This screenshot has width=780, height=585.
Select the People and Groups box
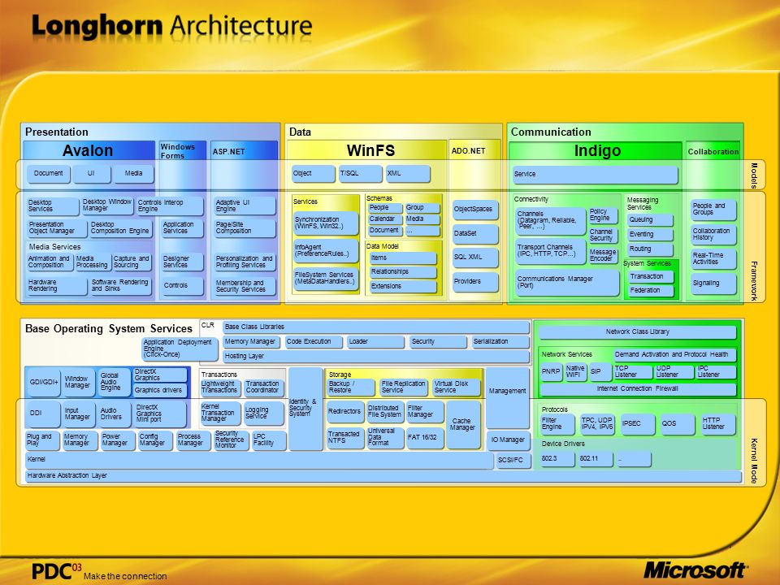(x=713, y=210)
